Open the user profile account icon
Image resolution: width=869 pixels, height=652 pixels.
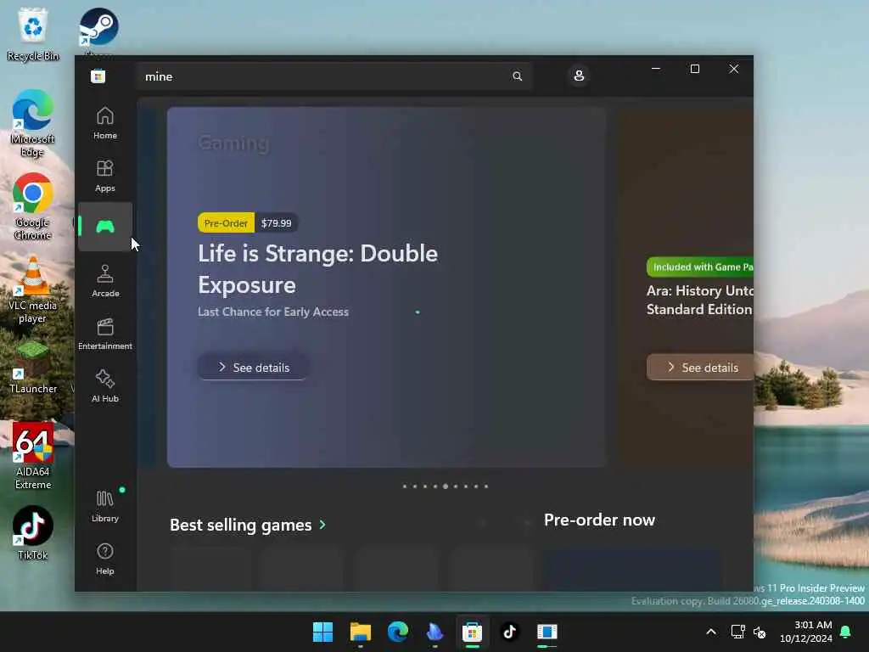(579, 76)
